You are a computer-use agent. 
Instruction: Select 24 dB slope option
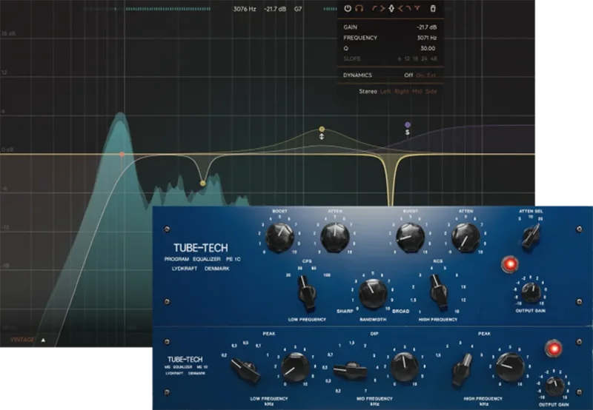pos(425,59)
